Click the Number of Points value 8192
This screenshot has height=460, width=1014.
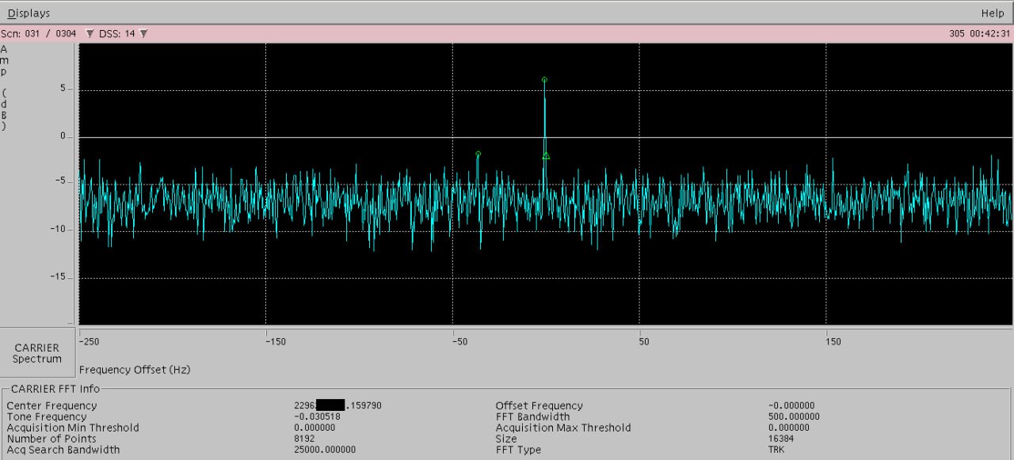(x=304, y=439)
